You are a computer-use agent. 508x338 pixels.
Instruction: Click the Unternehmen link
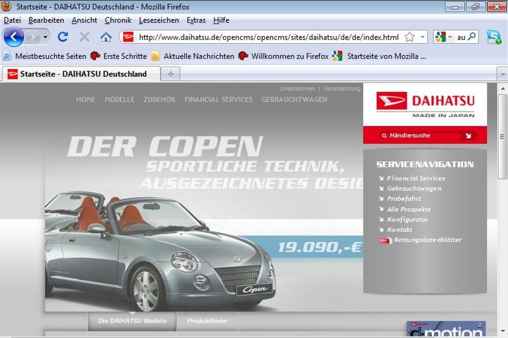click(297, 89)
